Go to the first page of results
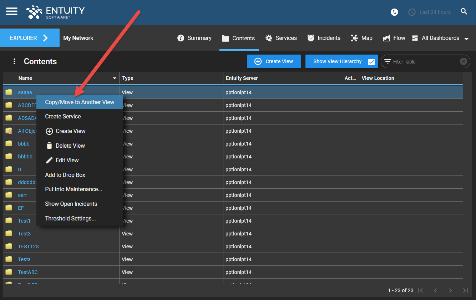Viewport: 476px width, 300px height. [x=421, y=290]
